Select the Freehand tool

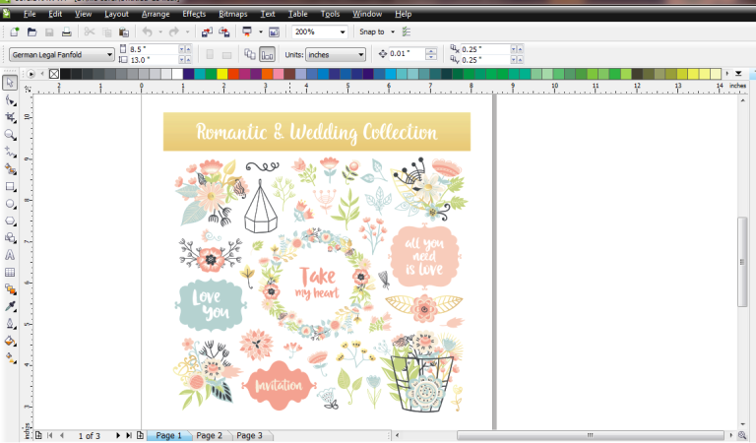(x=10, y=153)
